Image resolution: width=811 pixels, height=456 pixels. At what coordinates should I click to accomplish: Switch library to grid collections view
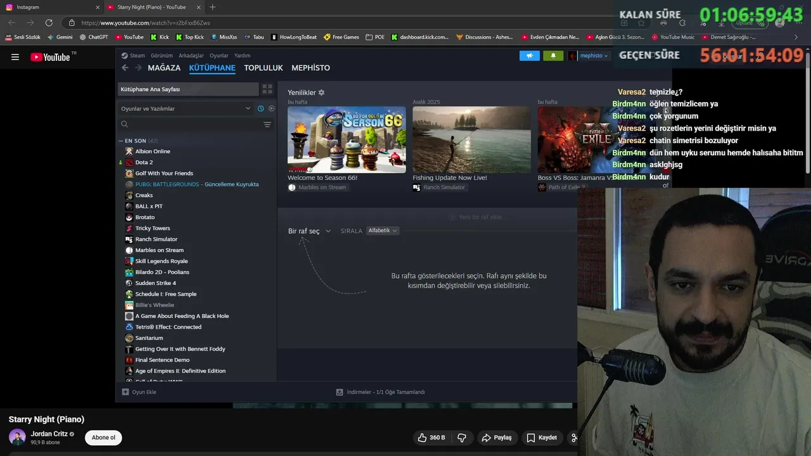(x=267, y=89)
